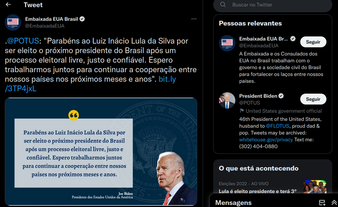Click the verified badge beside Embaixada EUA Brasil
Viewport: 338px width, 207px height.
pos(82,19)
